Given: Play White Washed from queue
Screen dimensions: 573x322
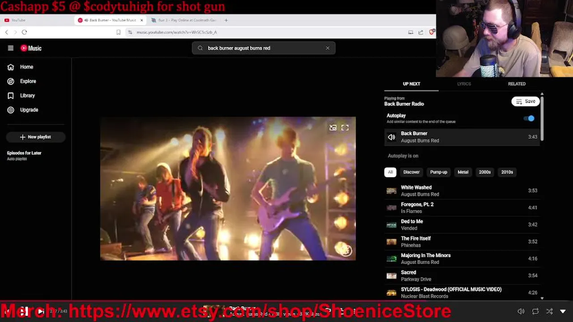Looking at the screenshot, I should point(462,191).
